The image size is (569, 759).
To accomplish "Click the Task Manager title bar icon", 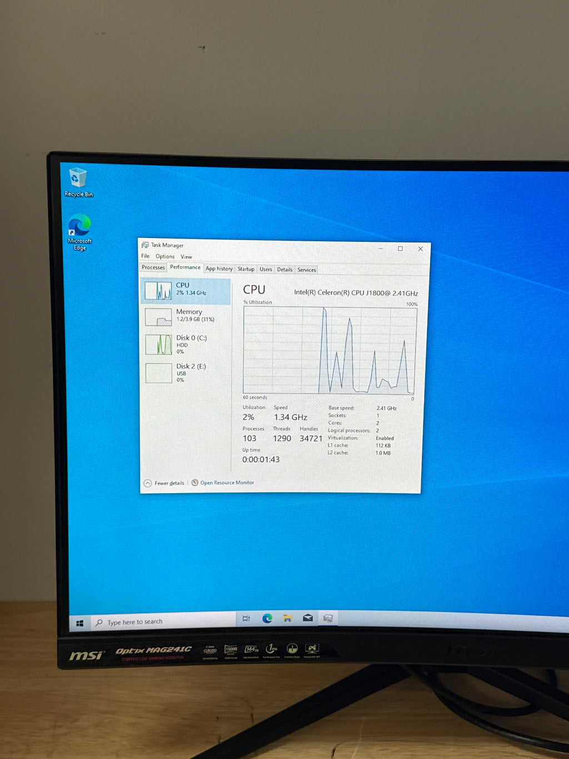I will 145,245.
